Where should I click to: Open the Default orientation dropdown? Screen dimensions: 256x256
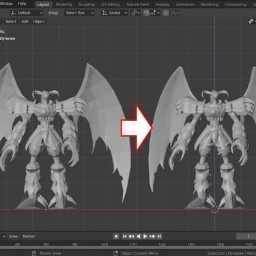(27, 13)
